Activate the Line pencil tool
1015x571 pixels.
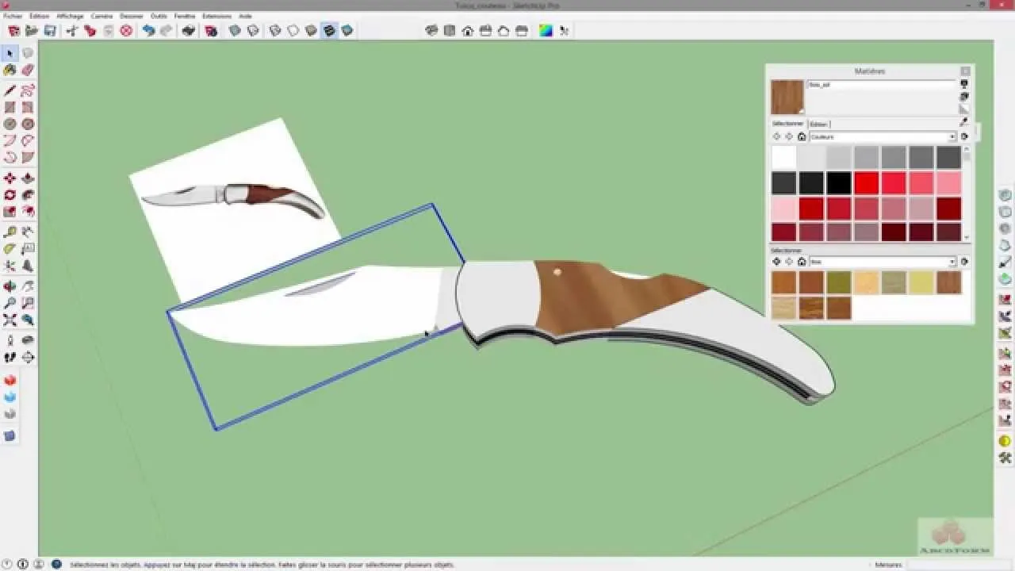coord(10,90)
